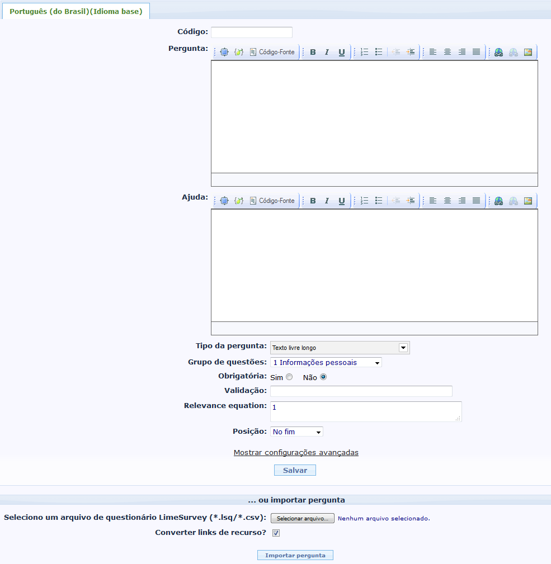Insert an image in the Ajuda editor
Viewport: 551px width, 564px height.
pyautogui.click(x=528, y=201)
